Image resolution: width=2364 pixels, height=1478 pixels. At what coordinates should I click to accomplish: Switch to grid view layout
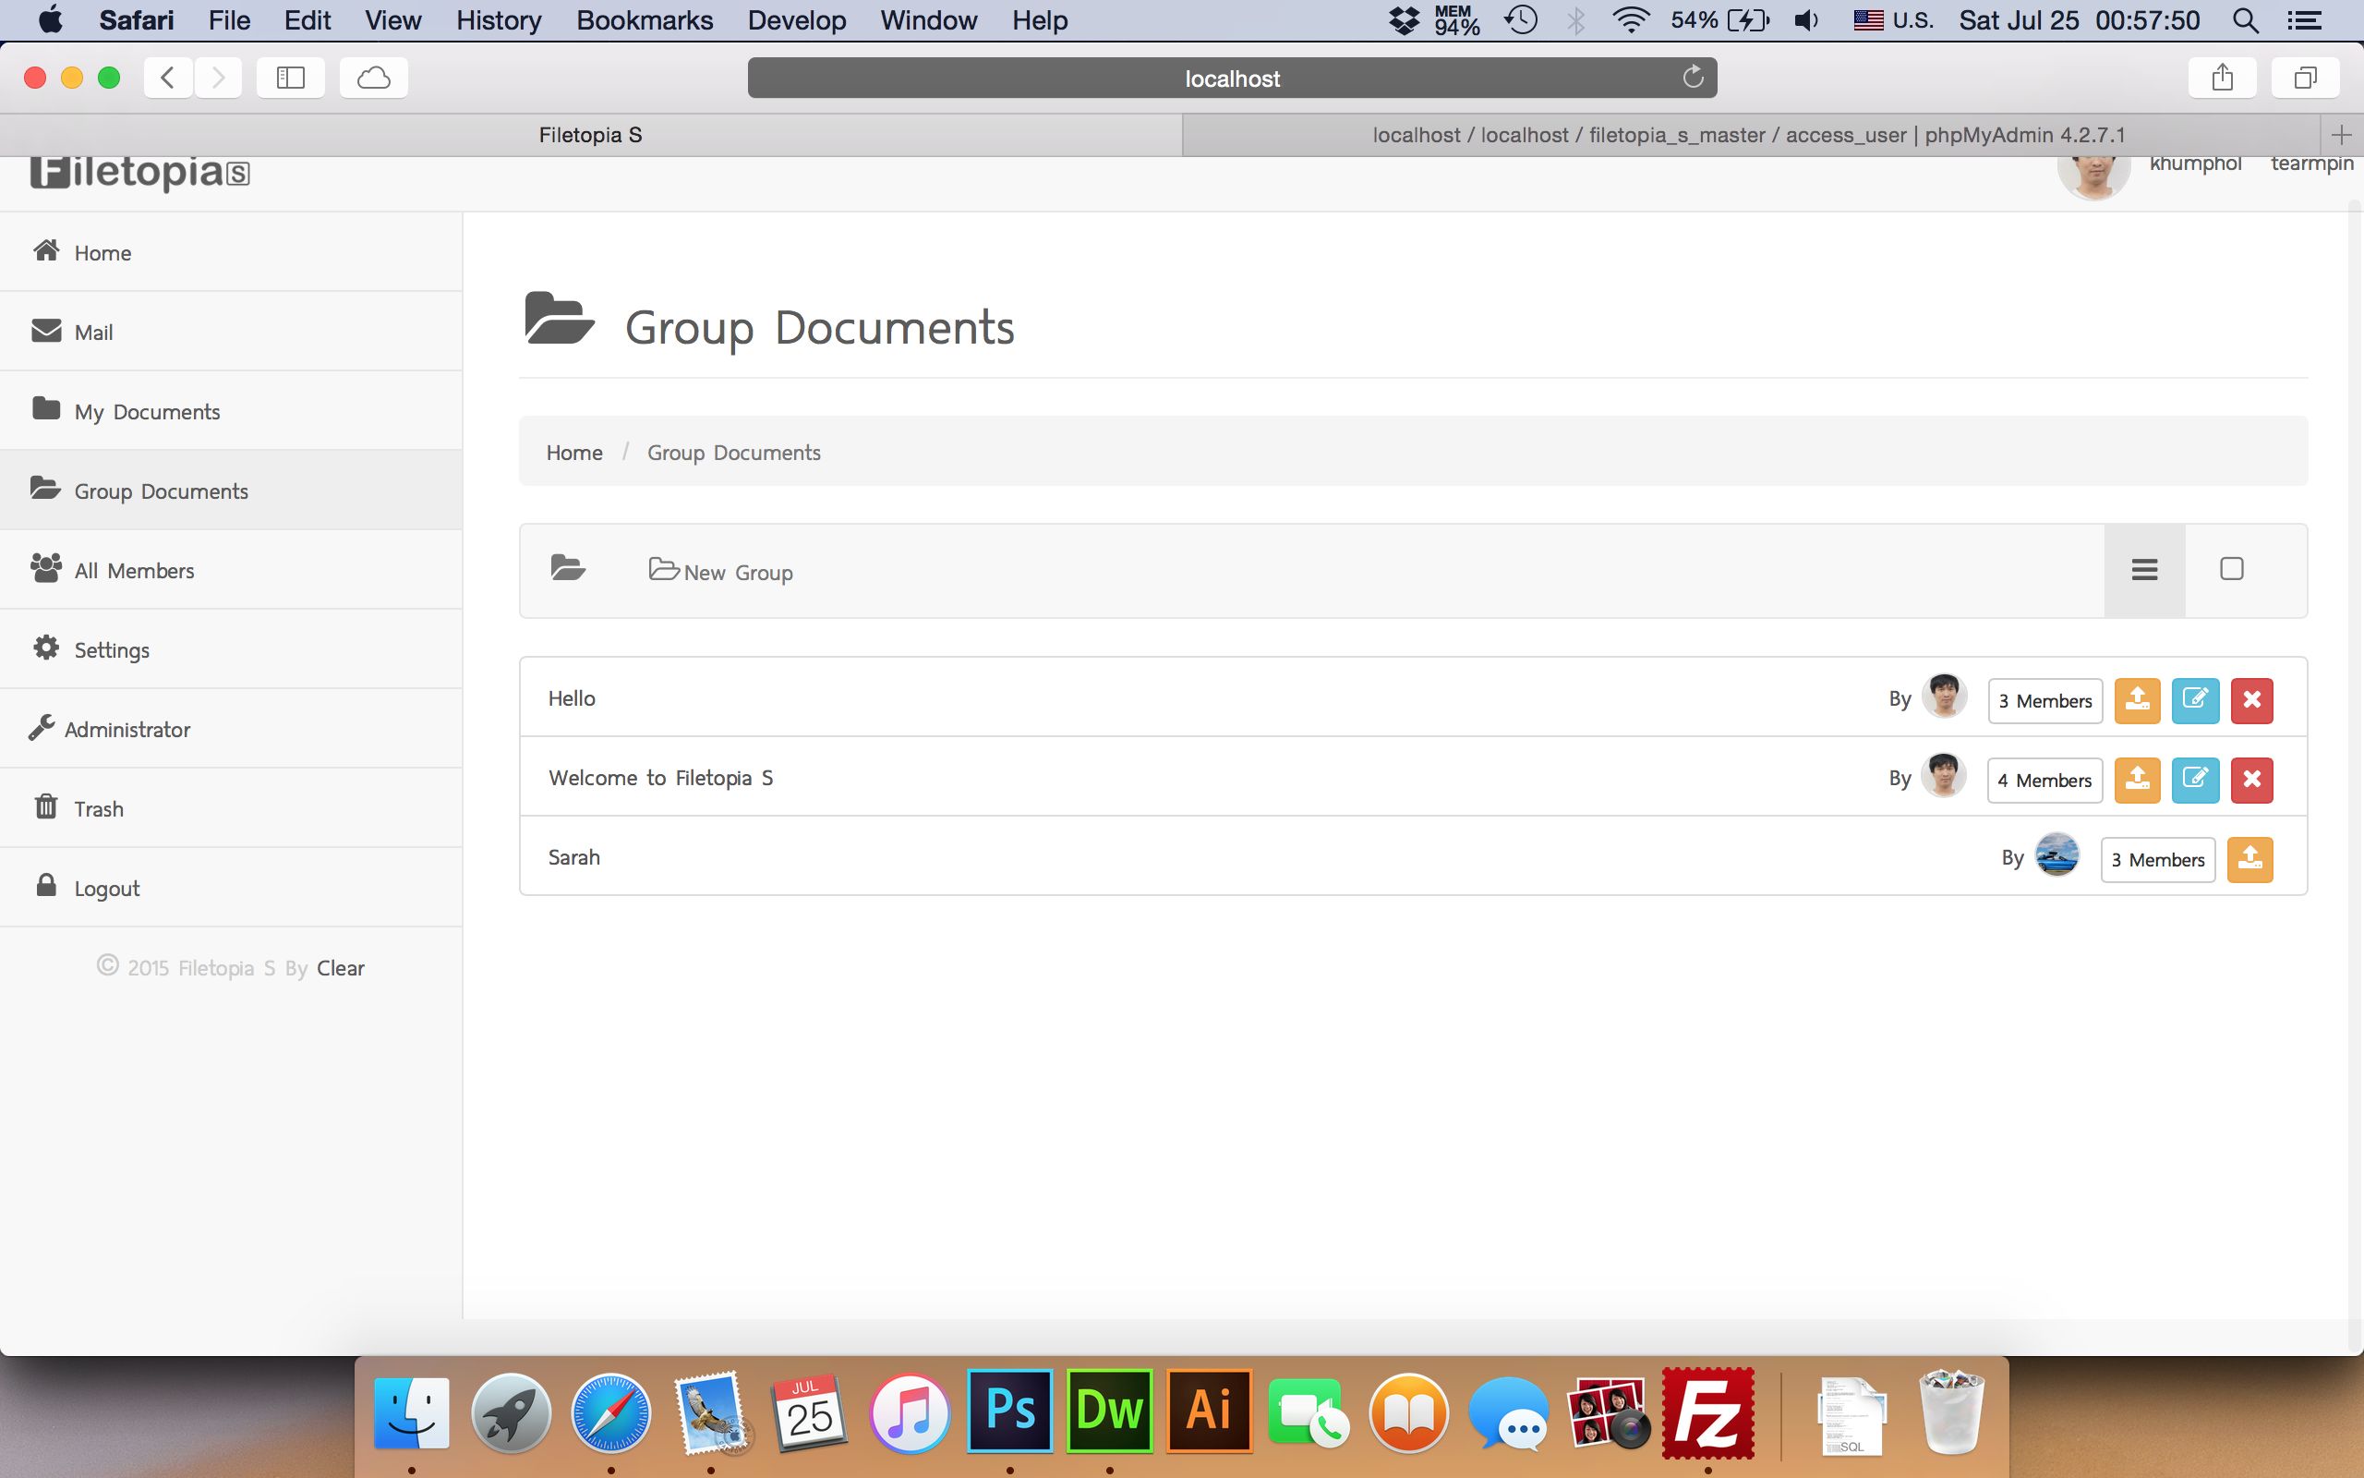pyautogui.click(x=2231, y=570)
